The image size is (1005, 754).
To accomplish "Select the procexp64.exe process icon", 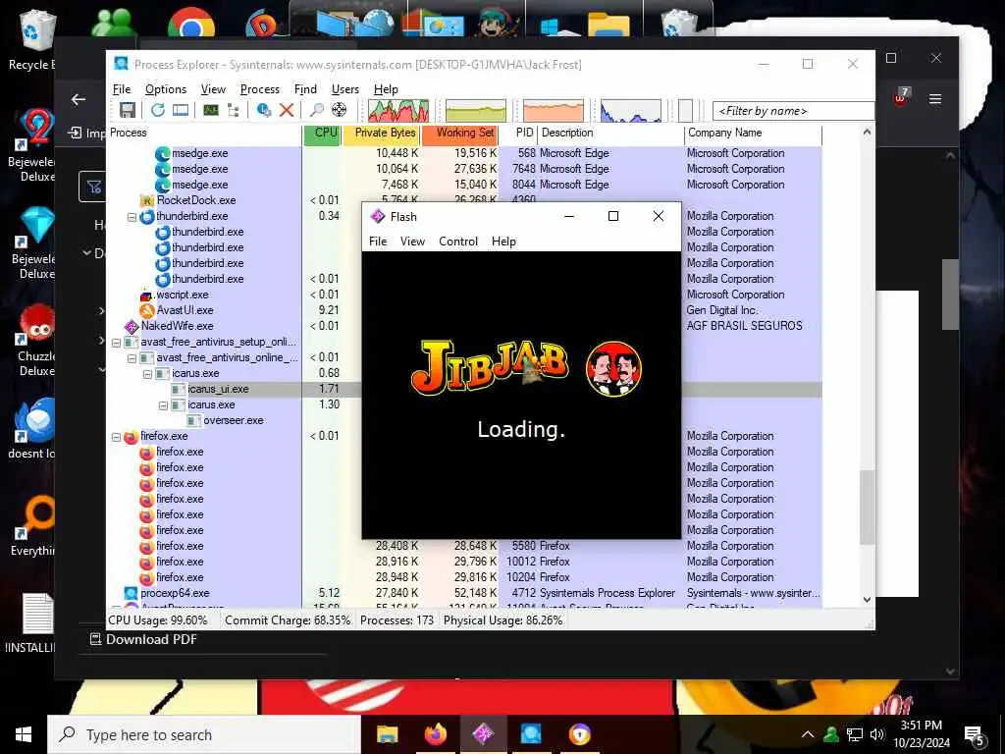I will (132, 593).
